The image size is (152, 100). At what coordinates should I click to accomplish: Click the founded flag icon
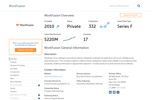tap(58, 27)
